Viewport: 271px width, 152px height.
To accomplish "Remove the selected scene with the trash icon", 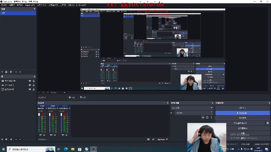I will coord(6,72).
